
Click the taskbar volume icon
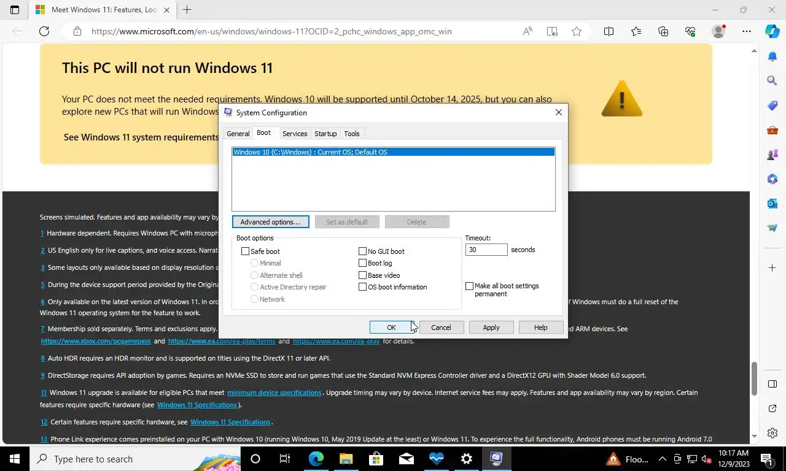click(x=706, y=459)
